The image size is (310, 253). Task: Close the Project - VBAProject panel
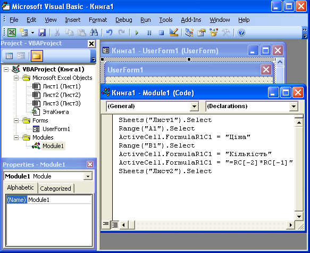click(x=91, y=44)
